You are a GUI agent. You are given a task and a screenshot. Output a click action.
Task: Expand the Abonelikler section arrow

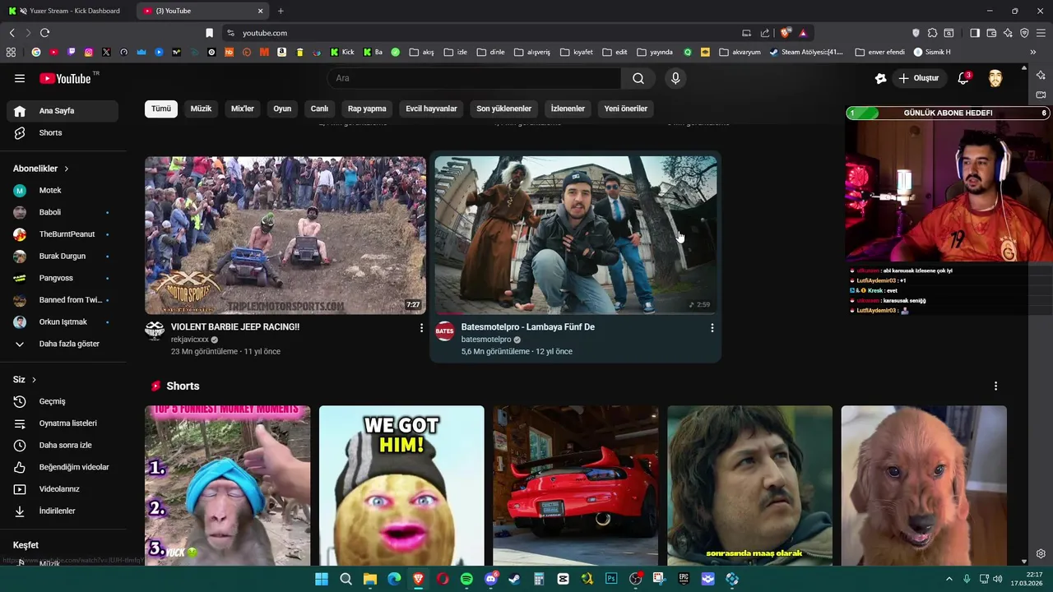point(66,169)
